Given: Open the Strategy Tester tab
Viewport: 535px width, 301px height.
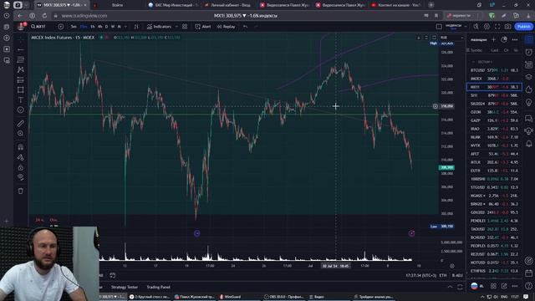Looking at the screenshot, I should click(125, 287).
